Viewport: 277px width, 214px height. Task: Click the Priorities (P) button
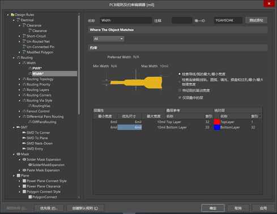(49, 208)
